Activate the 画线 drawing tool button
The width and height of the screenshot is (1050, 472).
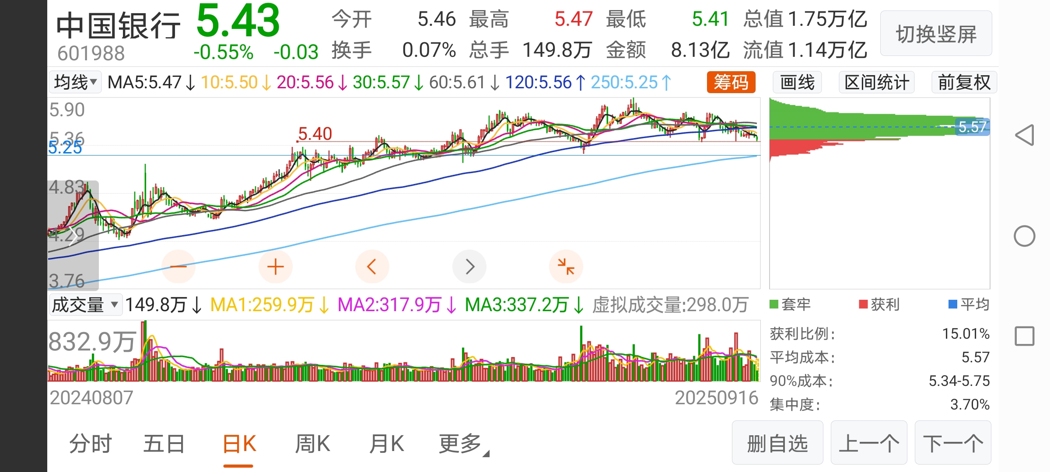pyautogui.click(x=797, y=82)
